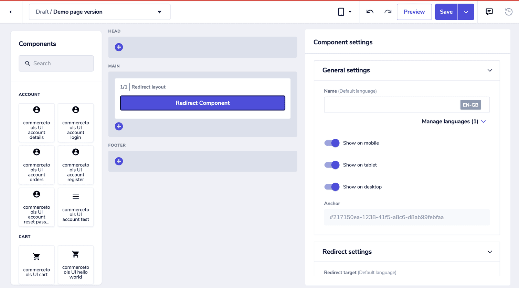519x288 pixels.
Task: Disable Show on mobile
Action: coord(331,143)
